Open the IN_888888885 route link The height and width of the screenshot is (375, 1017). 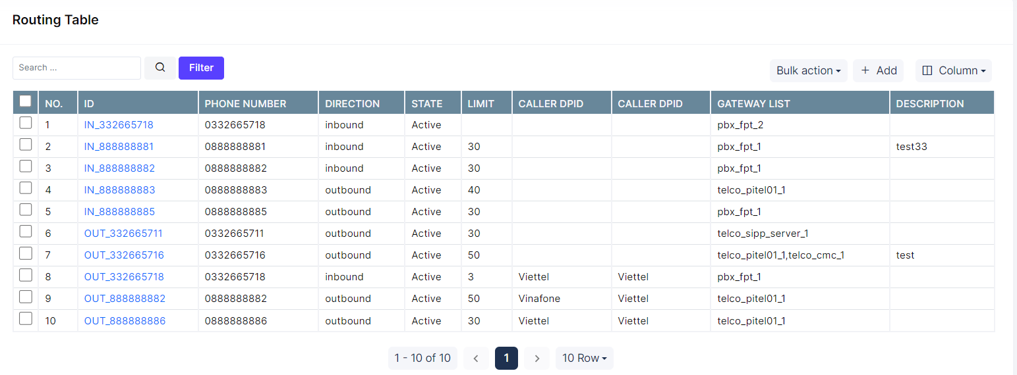tap(119, 212)
